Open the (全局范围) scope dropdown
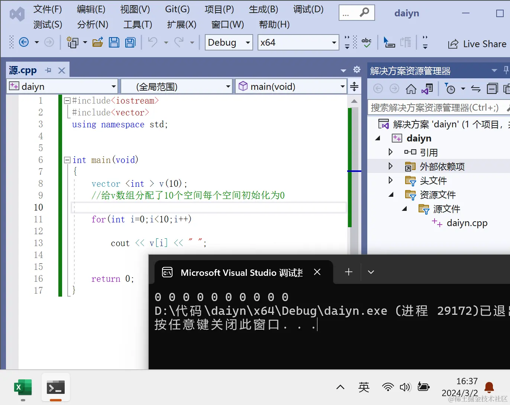510x405 pixels. tap(177, 86)
